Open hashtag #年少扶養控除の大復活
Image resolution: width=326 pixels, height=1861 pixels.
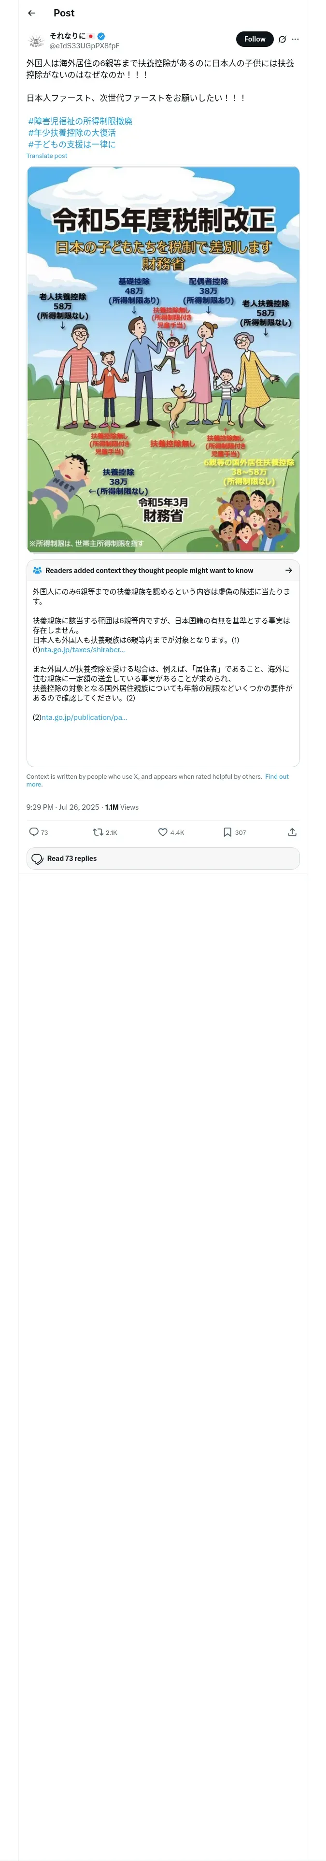coord(71,133)
